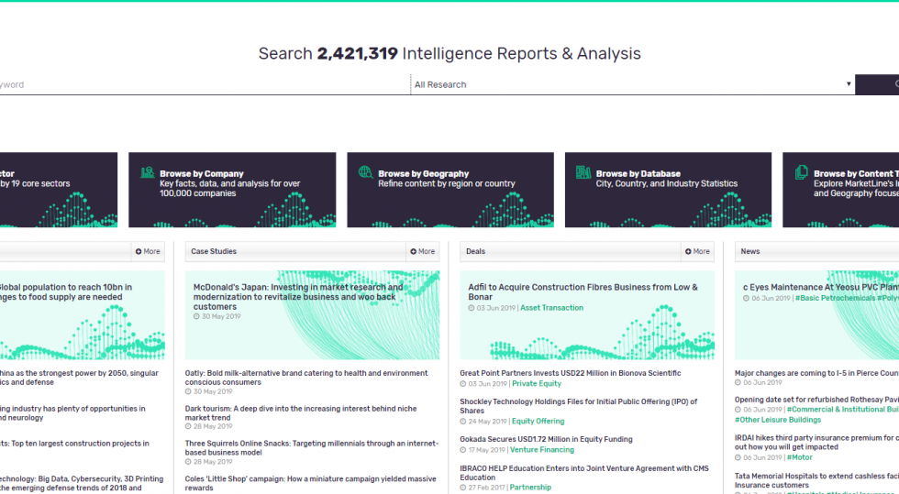This screenshot has width=899, height=494.
Task: Click the Browse by Company building icon
Action: tap(148, 172)
